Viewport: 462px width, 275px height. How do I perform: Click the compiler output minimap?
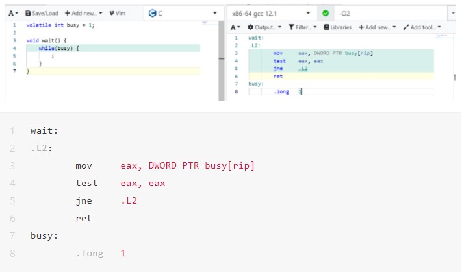coord(444,36)
